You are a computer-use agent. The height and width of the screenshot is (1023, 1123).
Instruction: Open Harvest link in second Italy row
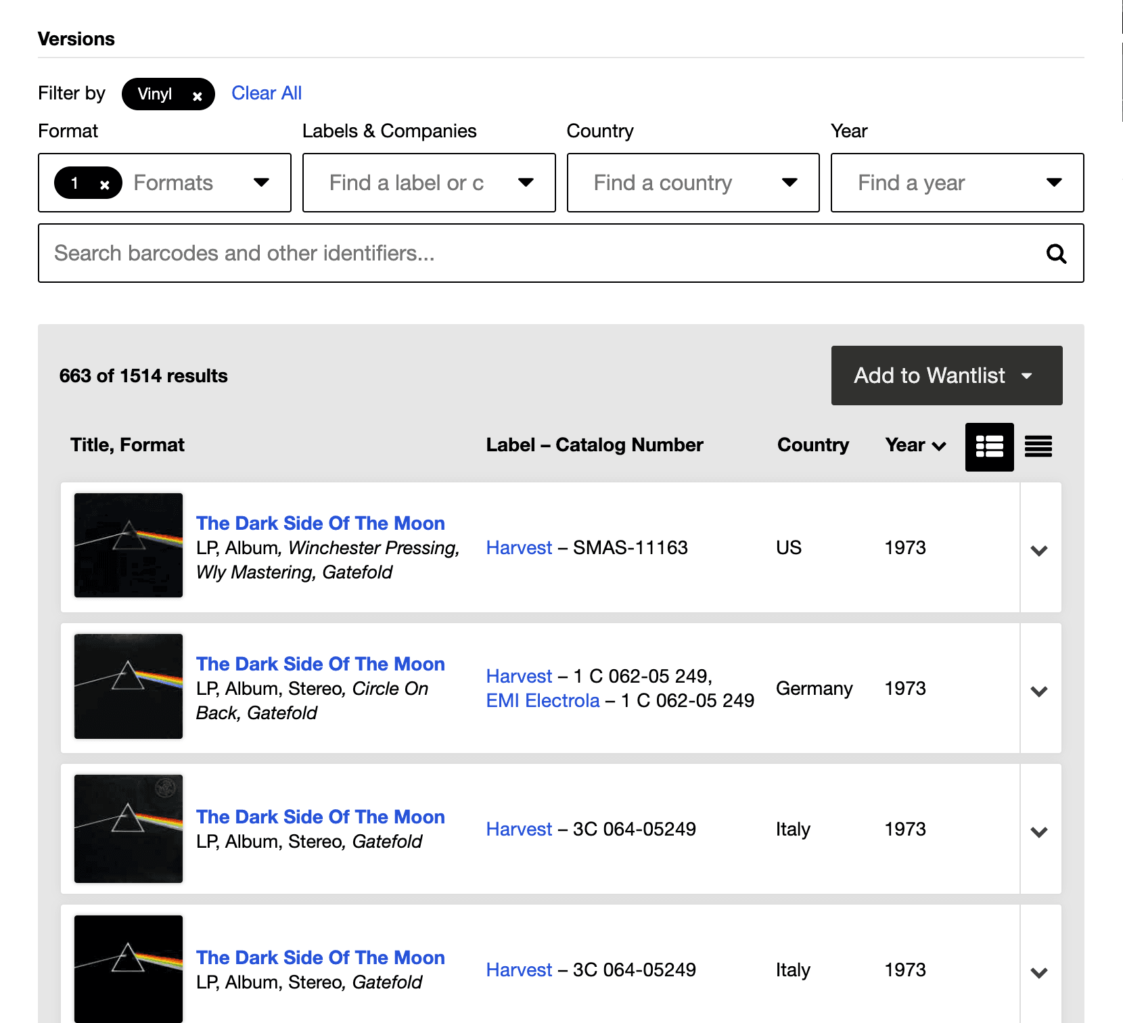pyautogui.click(x=519, y=970)
